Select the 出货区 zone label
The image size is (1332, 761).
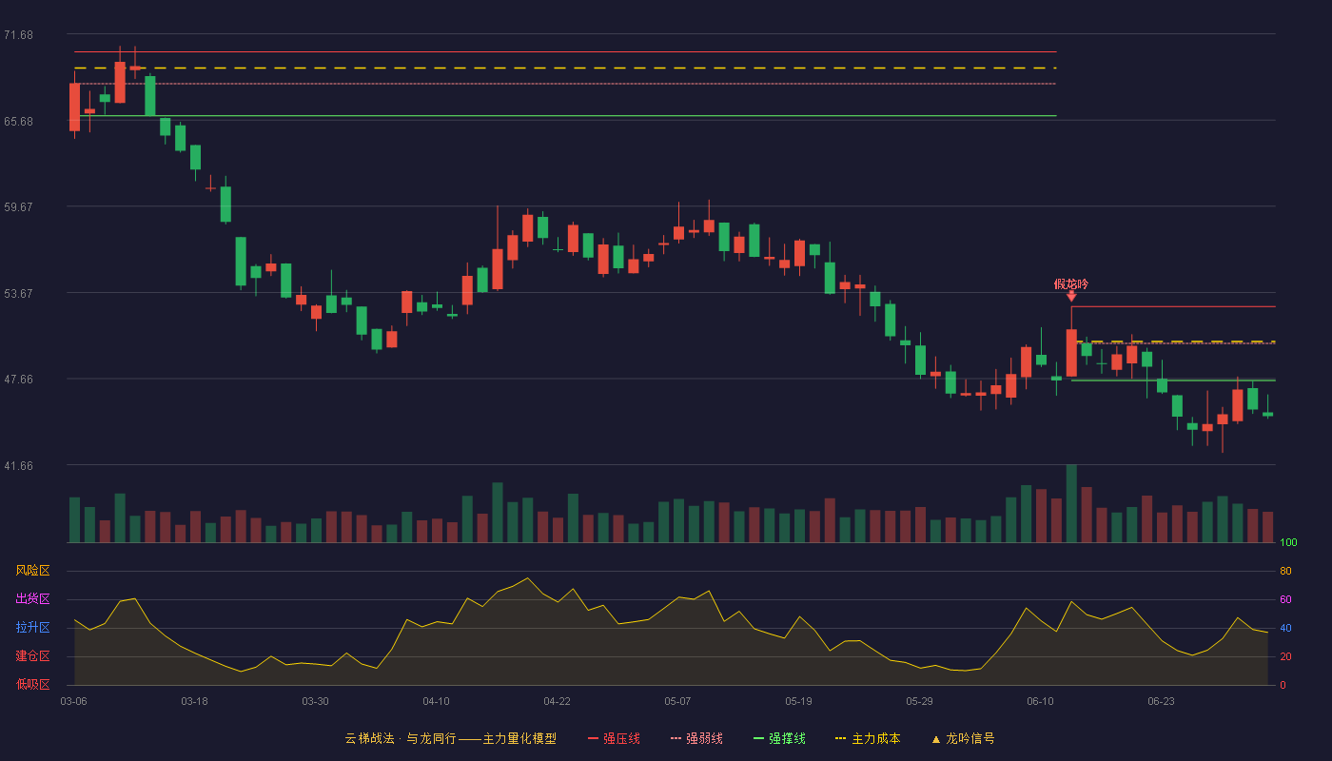pyautogui.click(x=33, y=599)
